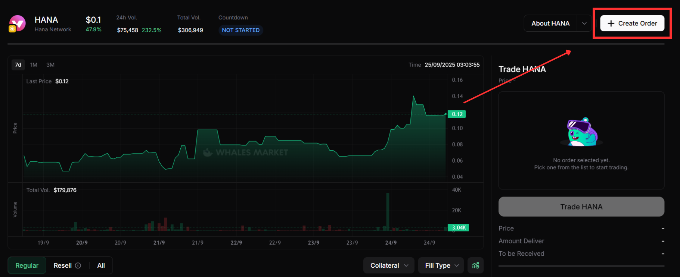Image resolution: width=680 pixels, height=277 pixels.
Task: Select the 7d chart timeframe
Action: click(x=18, y=65)
